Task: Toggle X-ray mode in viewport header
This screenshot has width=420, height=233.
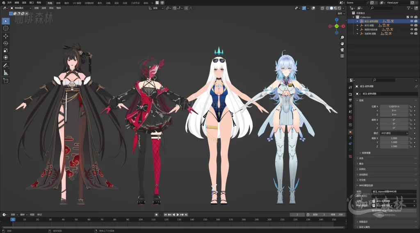Action: click(x=322, y=8)
